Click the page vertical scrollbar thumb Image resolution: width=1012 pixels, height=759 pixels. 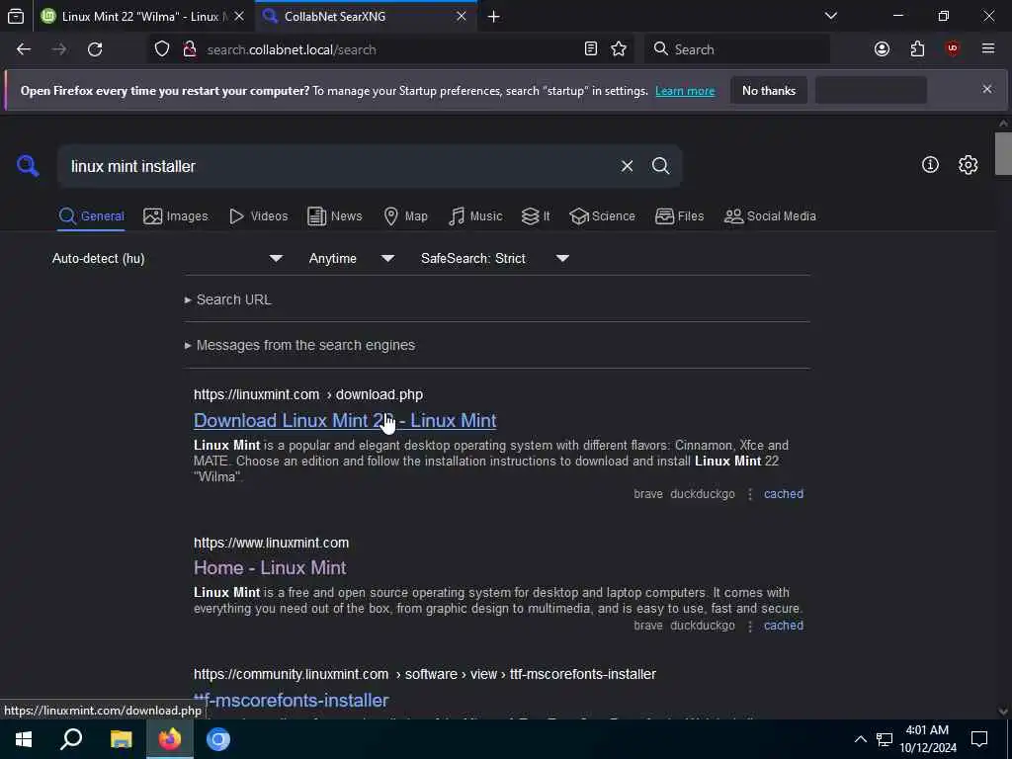pyautogui.click(x=1003, y=153)
